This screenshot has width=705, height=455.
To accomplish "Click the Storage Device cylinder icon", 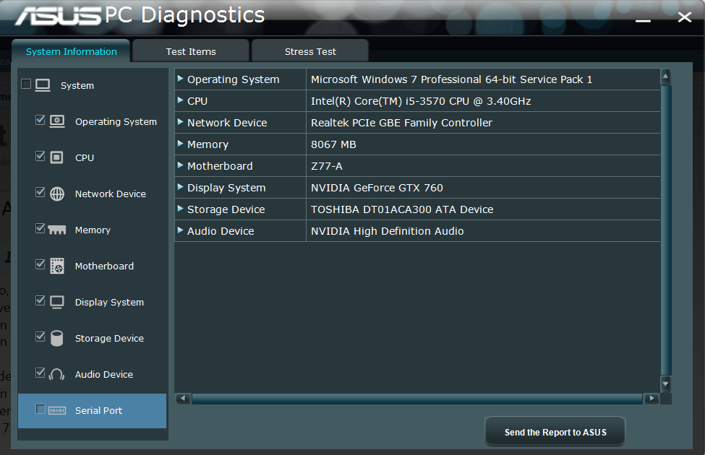I will (x=57, y=338).
